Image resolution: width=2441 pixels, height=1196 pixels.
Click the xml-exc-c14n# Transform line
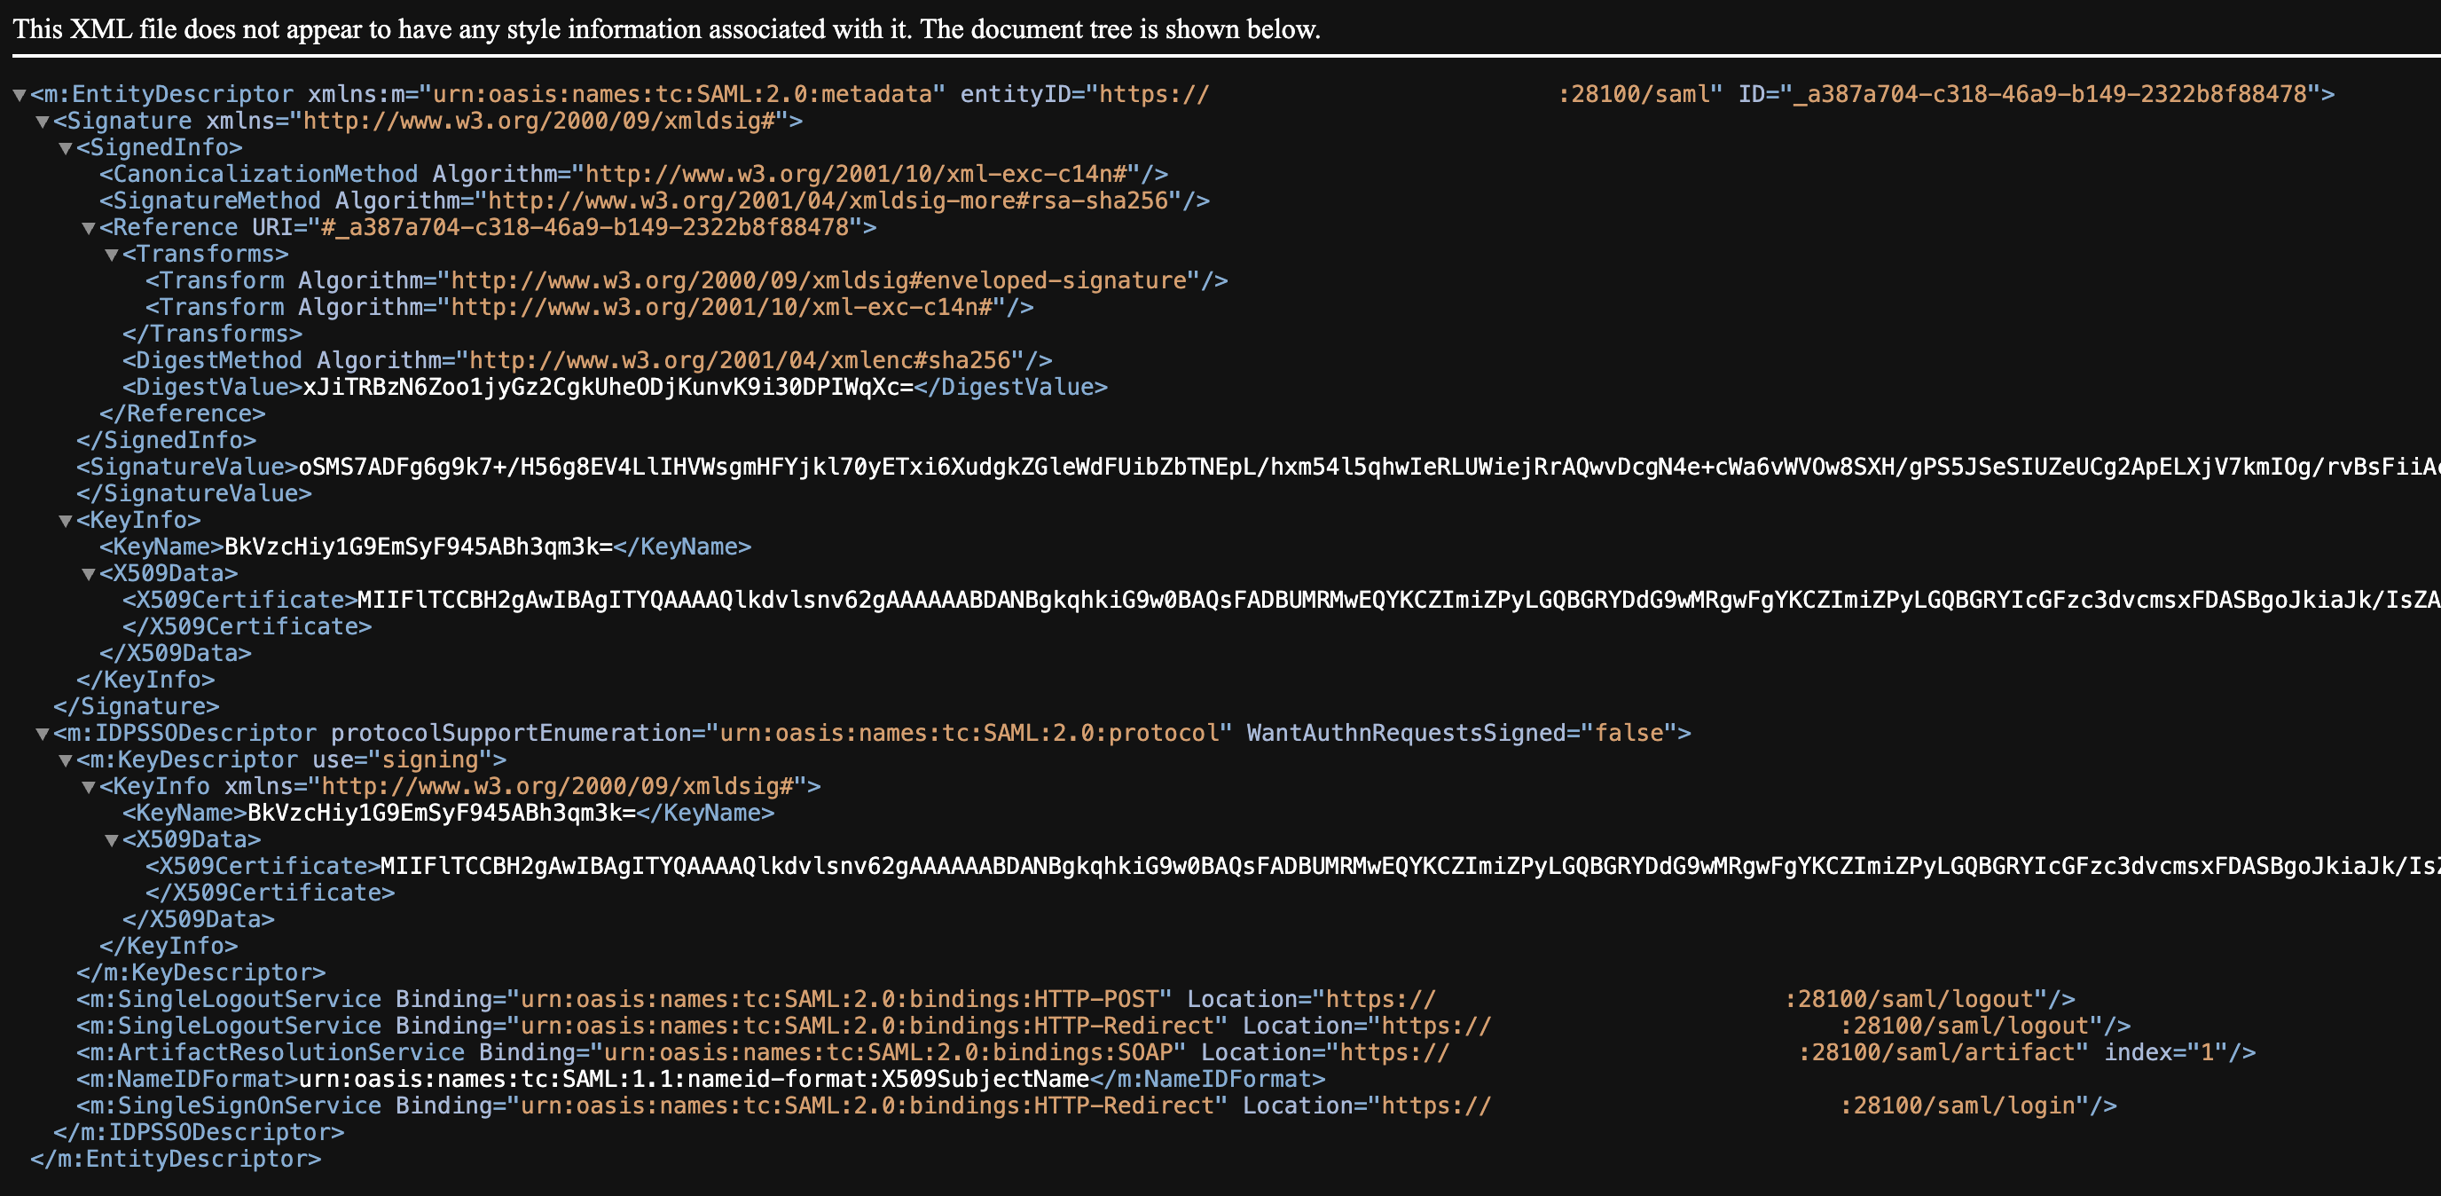(x=589, y=307)
